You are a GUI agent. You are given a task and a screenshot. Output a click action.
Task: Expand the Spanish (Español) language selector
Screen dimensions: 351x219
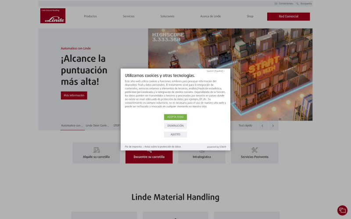[x=215, y=71]
